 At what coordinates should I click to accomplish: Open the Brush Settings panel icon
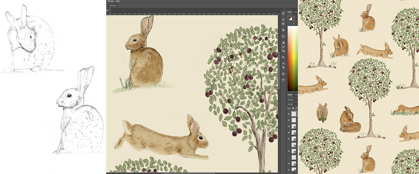pyautogui.click(x=283, y=51)
